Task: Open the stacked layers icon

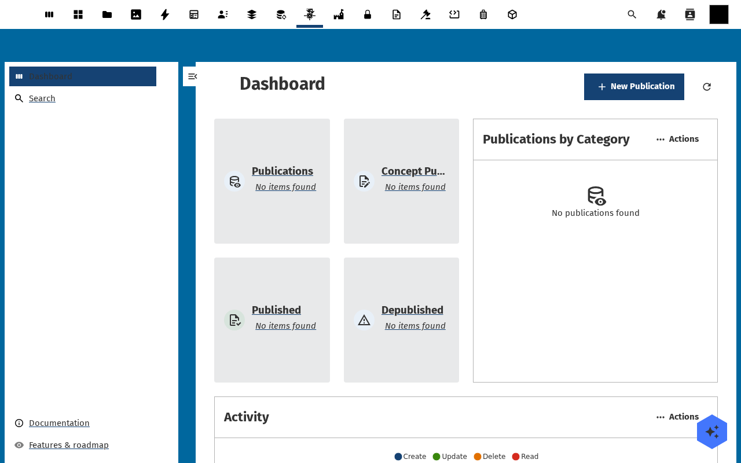Action: [x=252, y=14]
